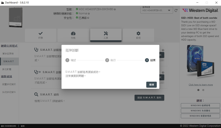Click the extended test stethoscope plus icon
This screenshot has height=128, width=221.
(37, 72)
